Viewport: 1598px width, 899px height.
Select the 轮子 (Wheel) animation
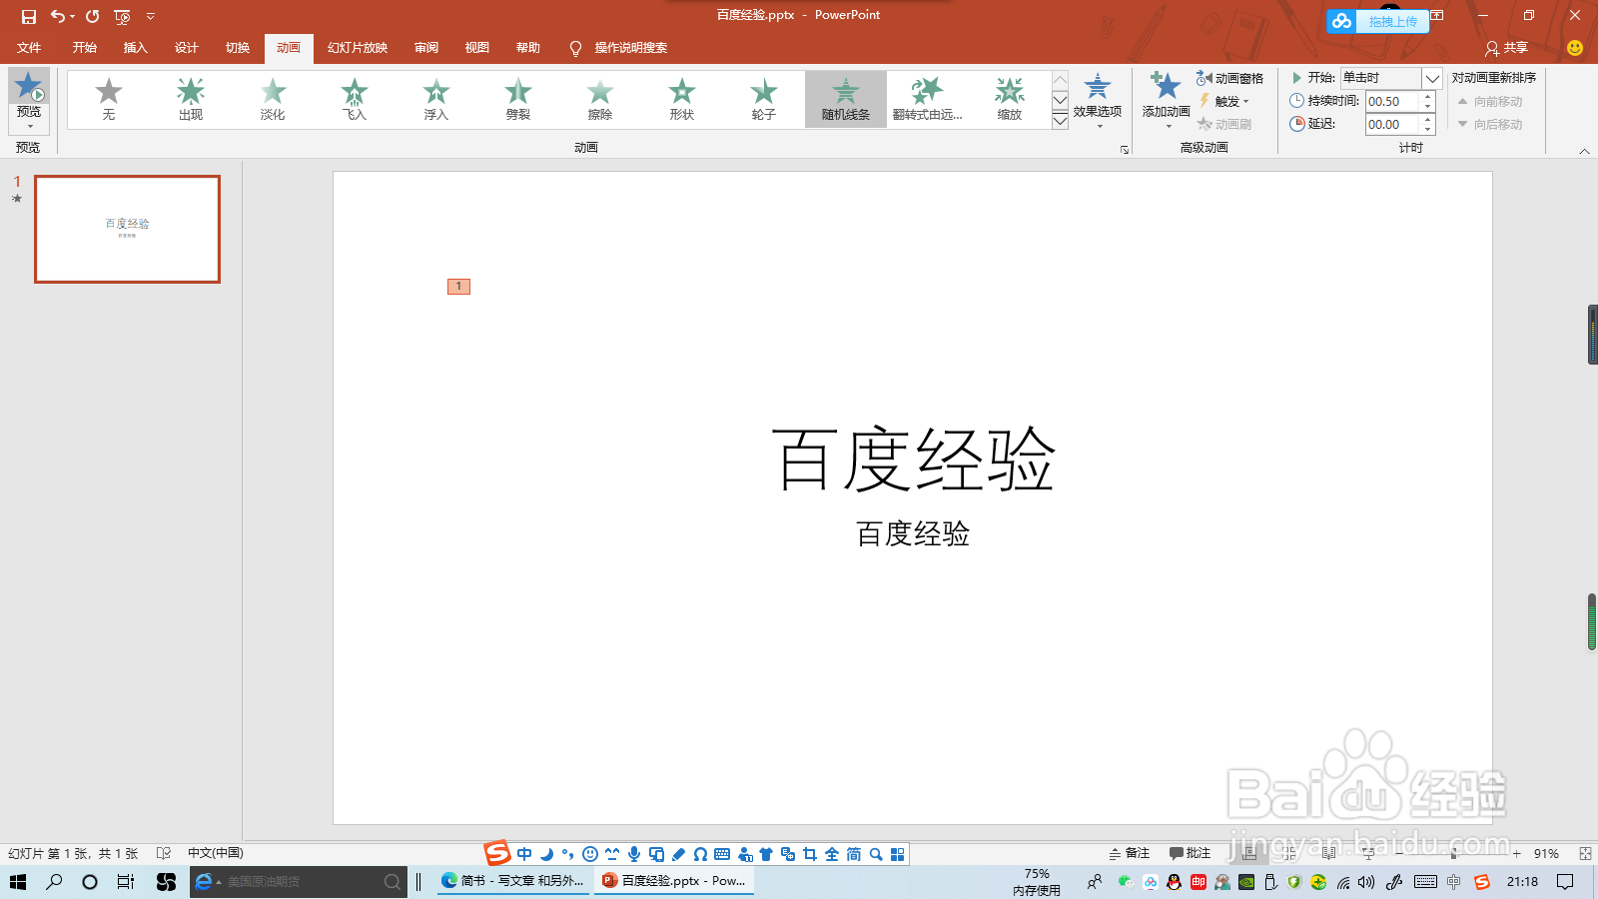[x=764, y=99]
